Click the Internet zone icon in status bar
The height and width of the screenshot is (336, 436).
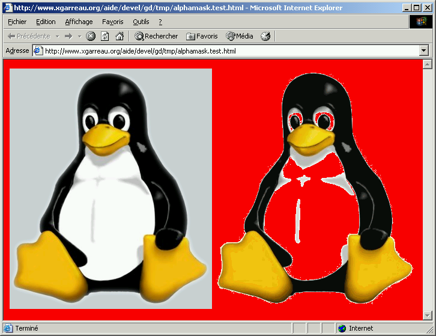click(x=342, y=328)
